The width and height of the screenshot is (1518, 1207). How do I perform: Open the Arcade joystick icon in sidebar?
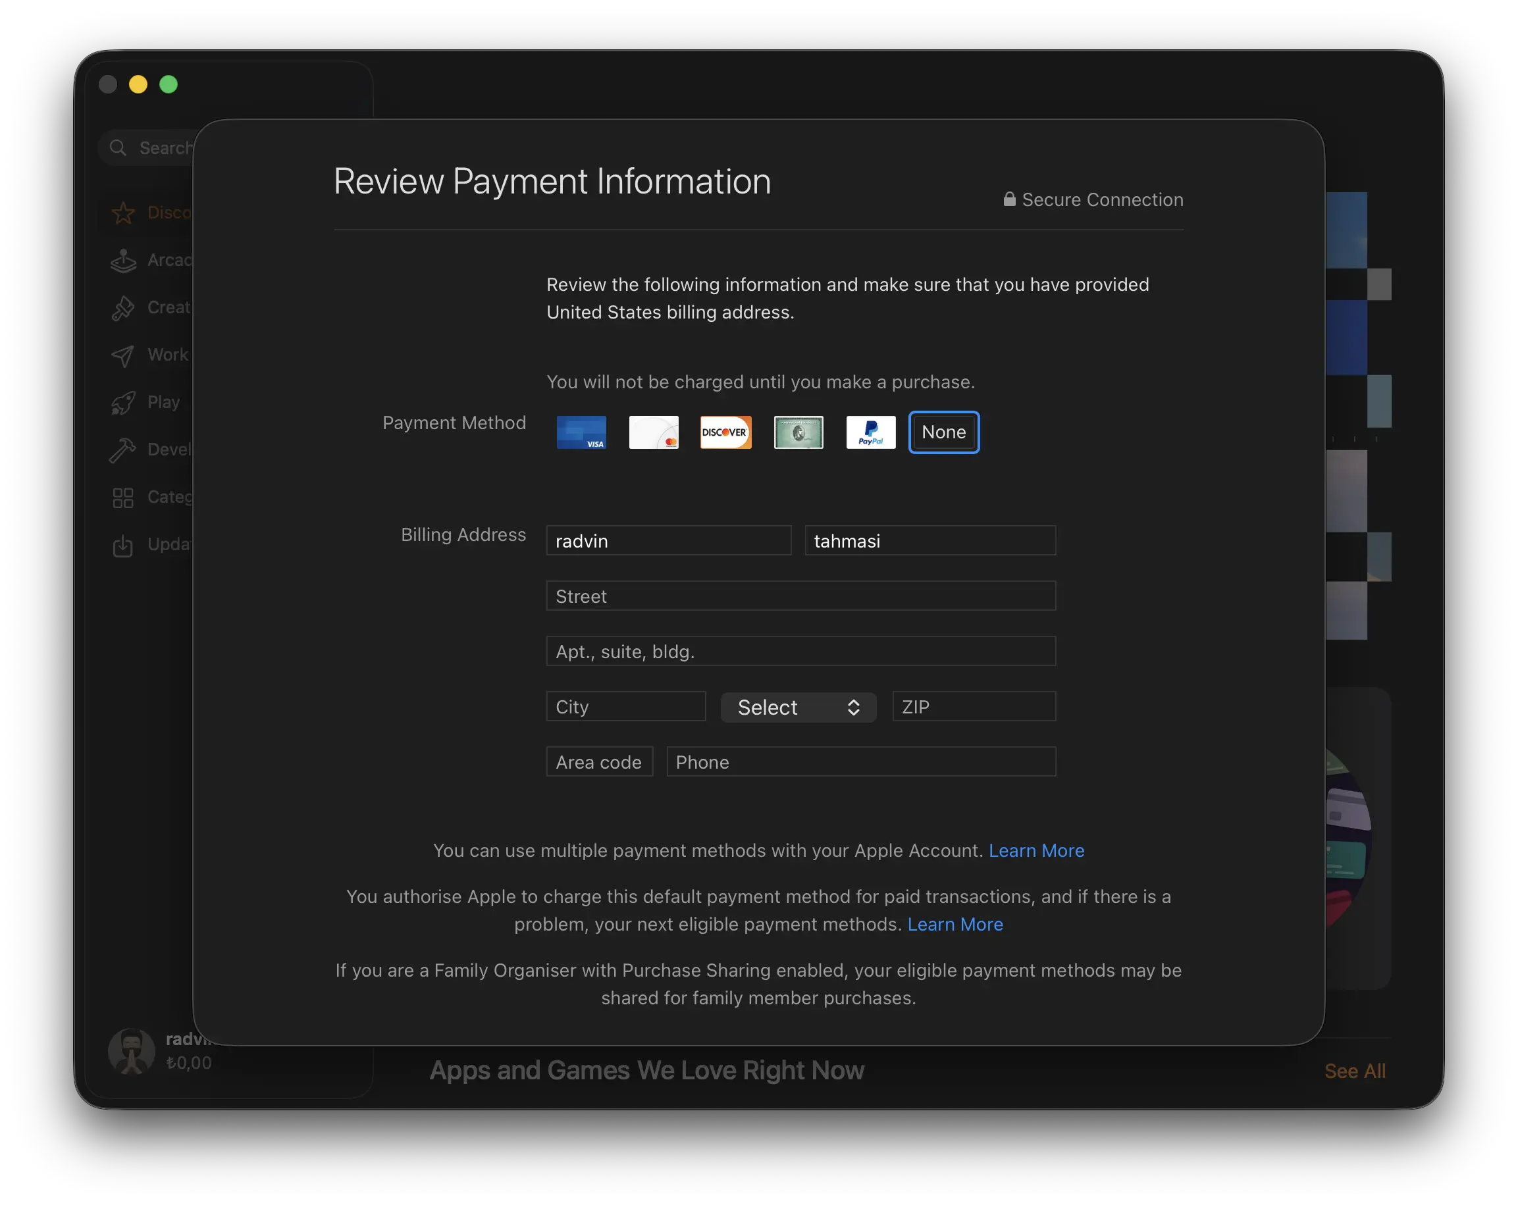pyautogui.click(x=122, y=261)
